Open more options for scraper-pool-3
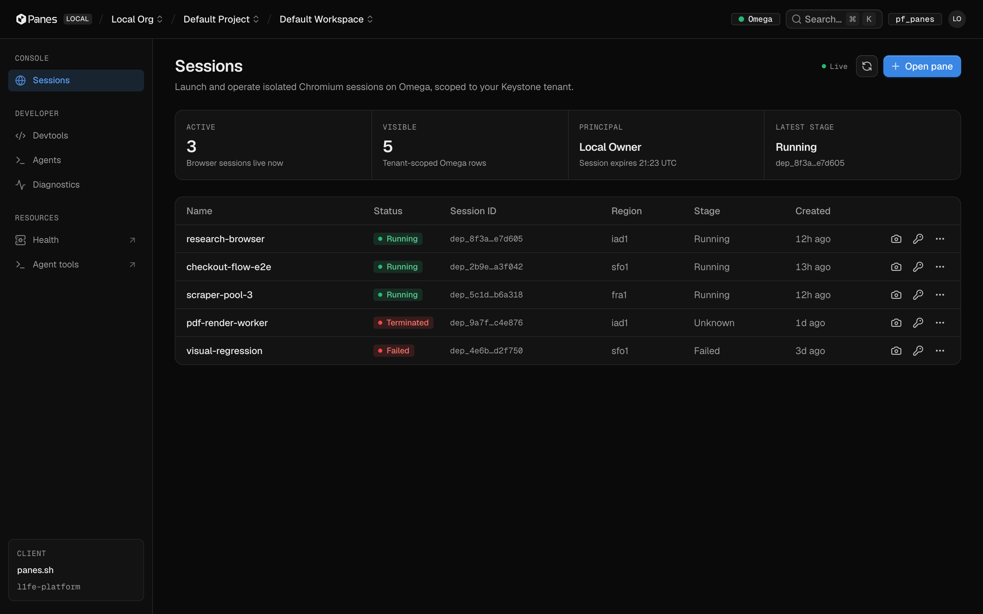Image resolution: width=983 pixels, height=614 pixels. [940, 295]
